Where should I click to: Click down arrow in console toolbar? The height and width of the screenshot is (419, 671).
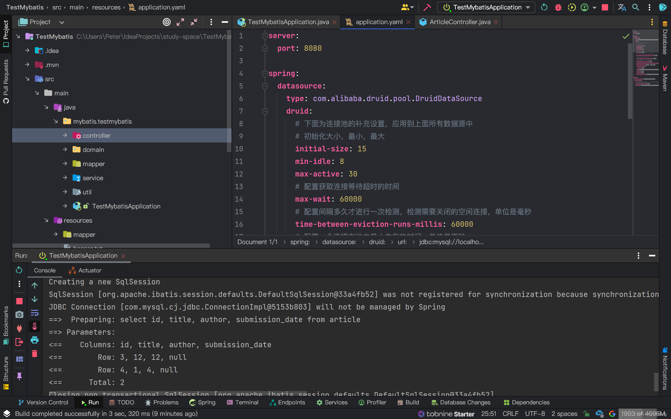tap(34, 299)
